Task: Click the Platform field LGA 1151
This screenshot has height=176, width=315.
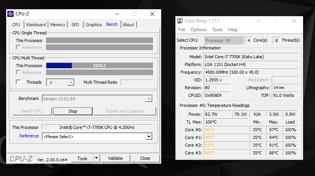Action: click(x=251, y=64)
